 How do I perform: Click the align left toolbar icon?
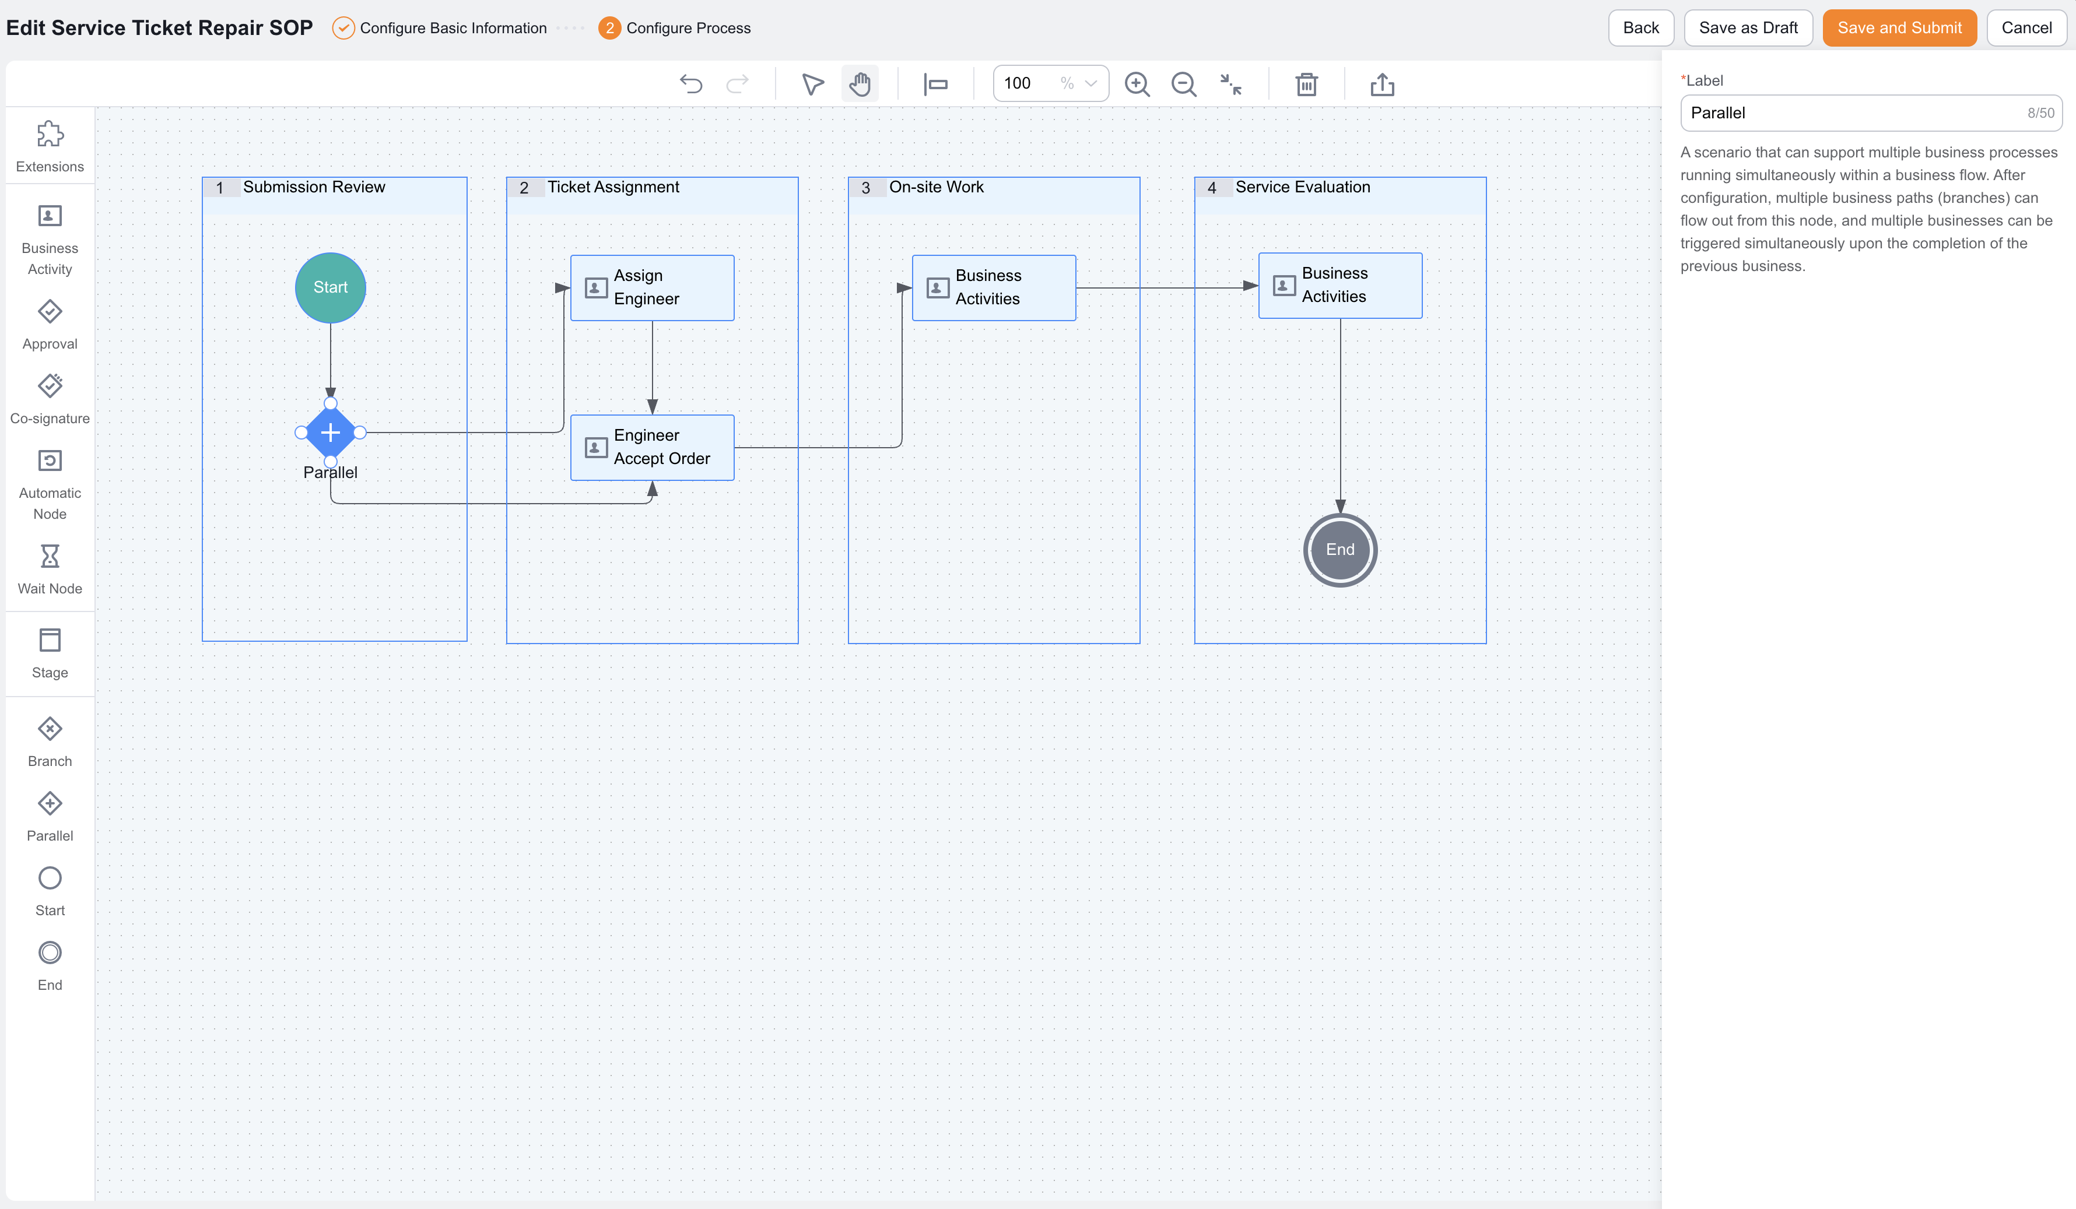click(936, 84)
